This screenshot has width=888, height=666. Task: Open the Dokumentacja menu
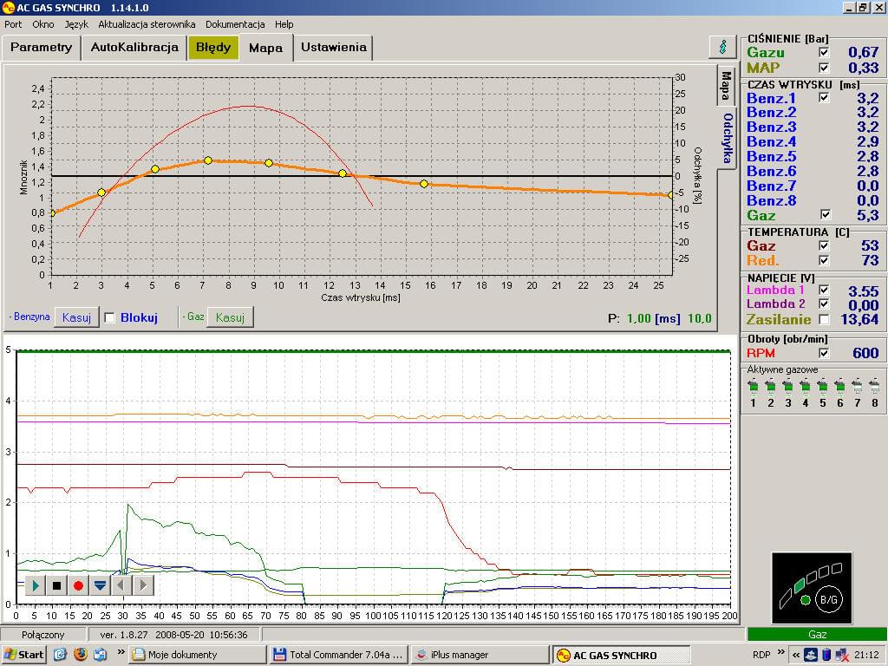pos(235,24)
